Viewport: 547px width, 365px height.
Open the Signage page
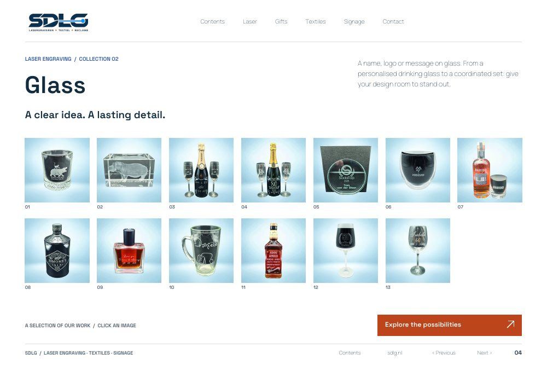coord(354,22)
